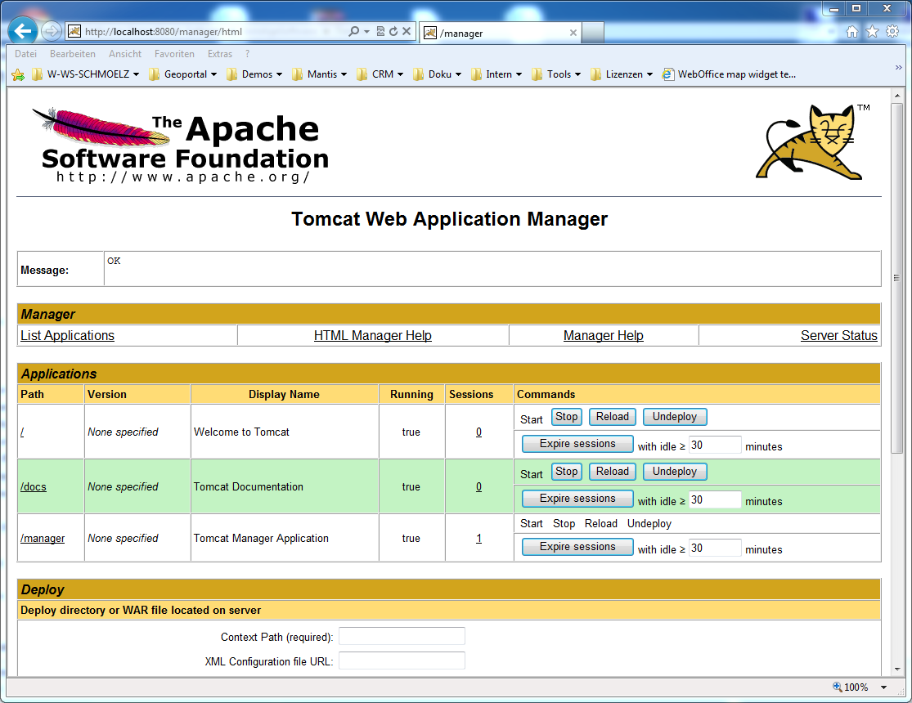Image resolution: width=912 pixels, height=703 pixels.
Task: Refresh the page via address bar icon
Action: click(x=393, y=31)
